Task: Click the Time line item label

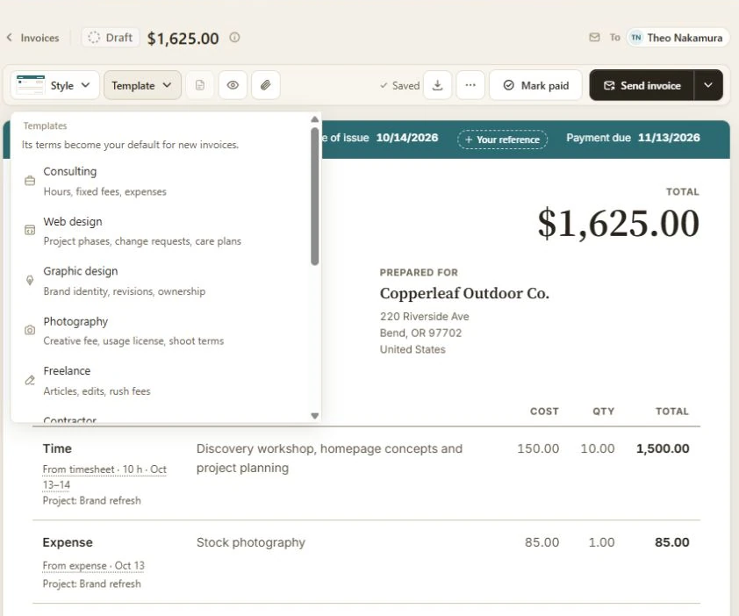Action: [57, 448]
